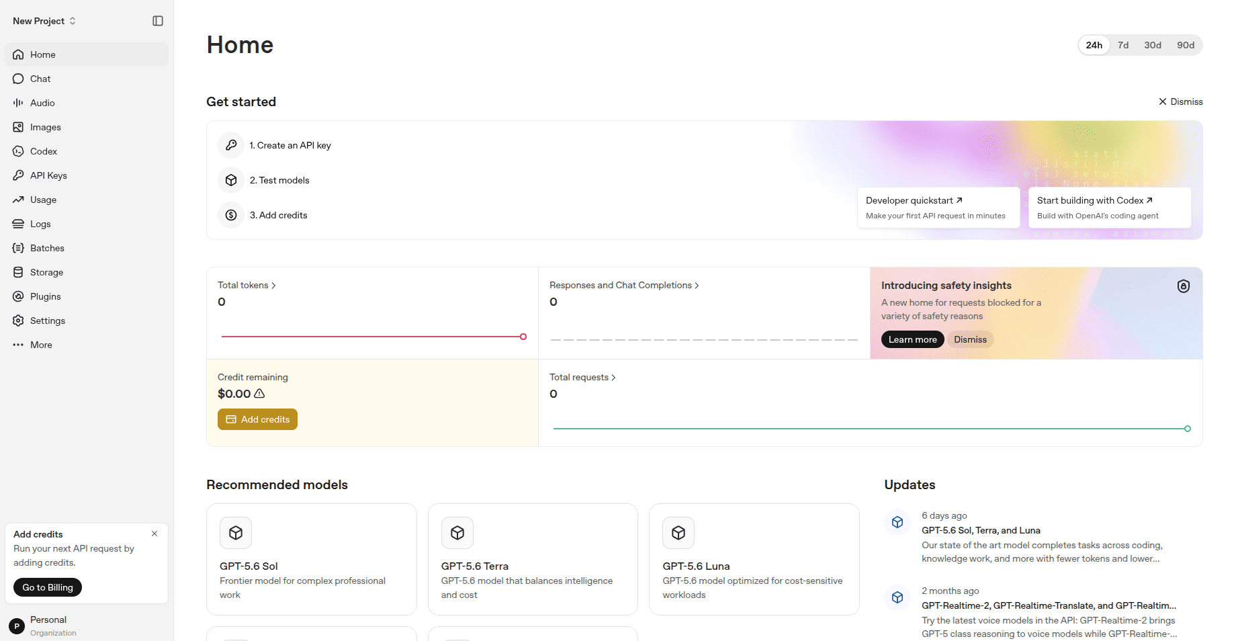
Task: Click the Audio waveform icon in sidebar
Action: (18, 103)
